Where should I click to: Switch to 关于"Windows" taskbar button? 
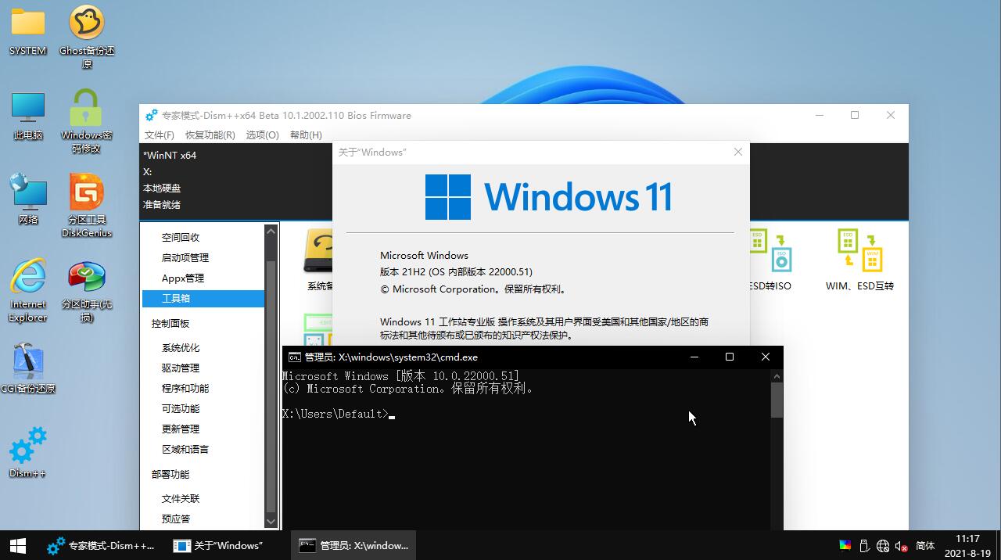pos(219,545)
